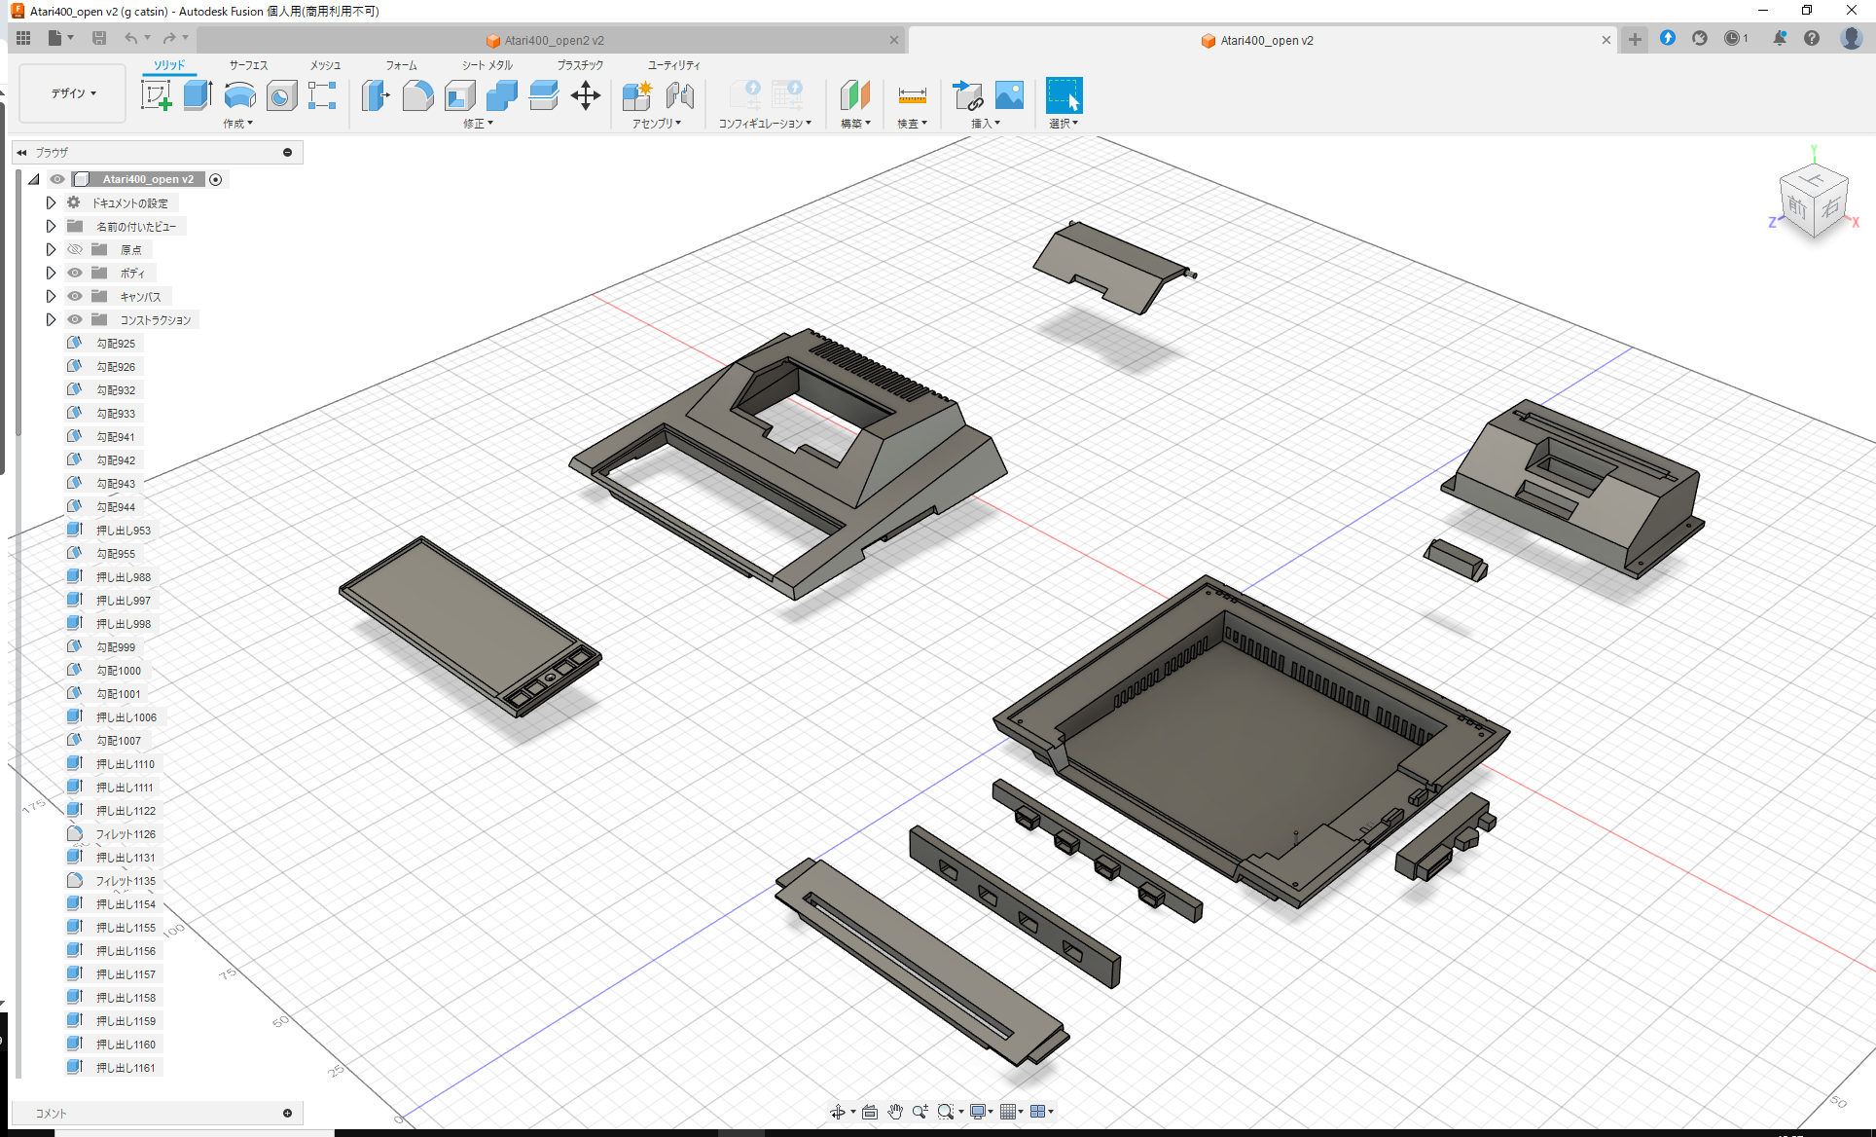Click the Joint tool in the Assembly group
The height and width of the screenshot is (1137, 1876).
pyautogui.click(x=680, y=95)
